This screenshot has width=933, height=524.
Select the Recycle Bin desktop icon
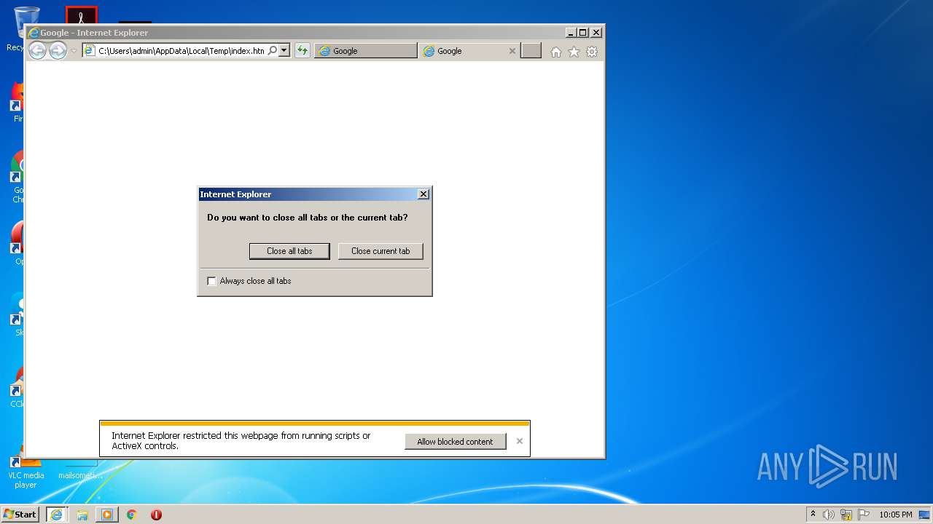point(17,29)
